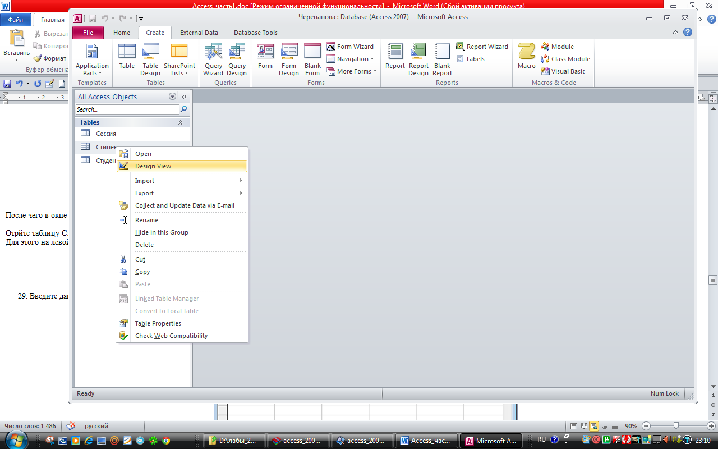Click the taskbar clock 23:10
Image resolution: width=718 pixels, height=449 pixels.
[703, 440]
